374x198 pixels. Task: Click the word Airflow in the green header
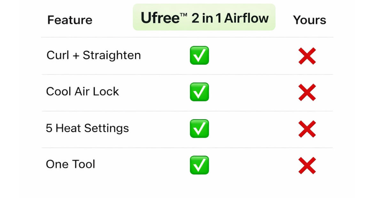[246, 18]
